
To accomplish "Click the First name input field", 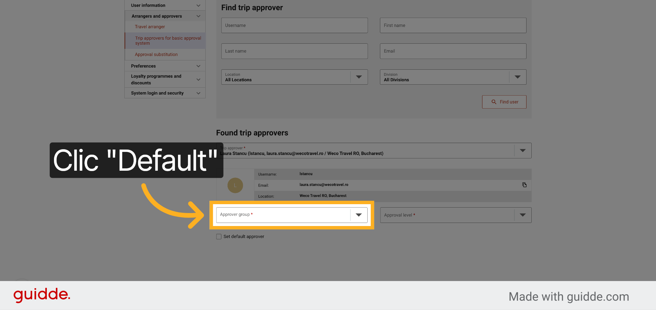I will (453, 26).
